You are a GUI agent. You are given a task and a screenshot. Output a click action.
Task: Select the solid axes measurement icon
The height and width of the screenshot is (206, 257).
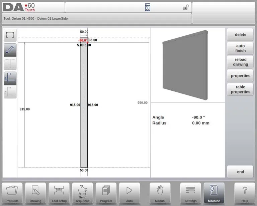click(10, 78)
